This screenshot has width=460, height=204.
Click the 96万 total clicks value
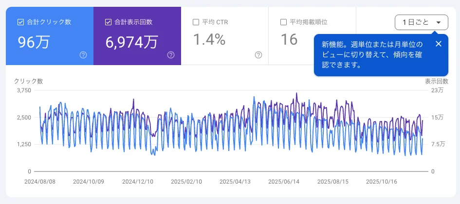coord(34,42)
